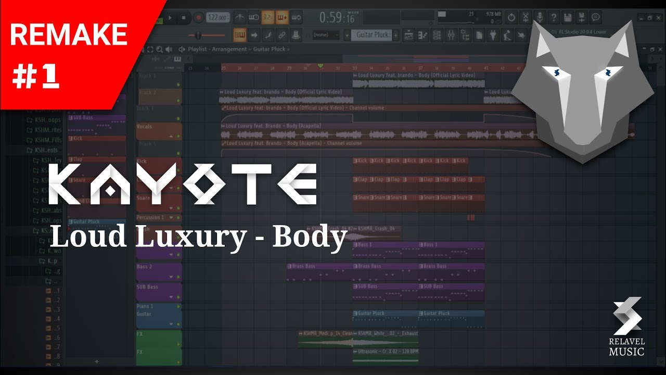Start playback with the play button
The width and height of the screenshot is (666, 375).
tap(170, 18)
